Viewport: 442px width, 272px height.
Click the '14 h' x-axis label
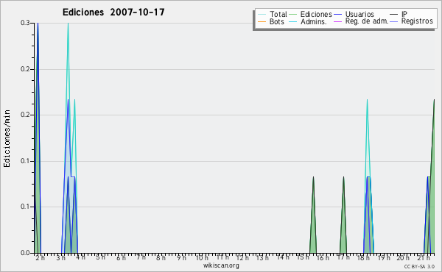pos(283,257)
